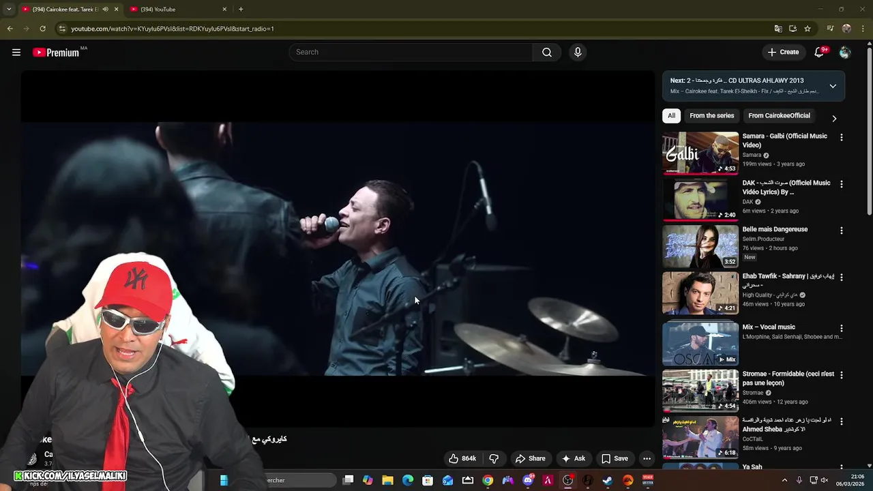Share the video
Image resolution: width=873 pixels, height=491 pixels.
click(530, 459)
